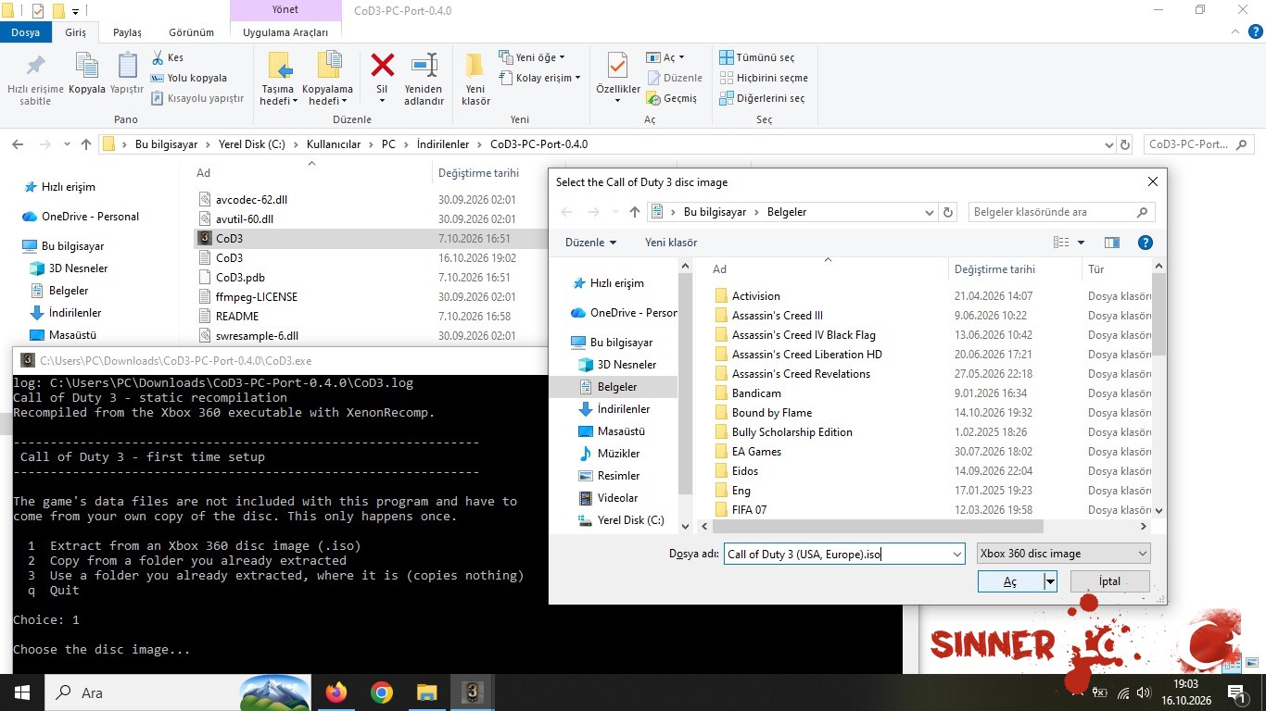The image size is (1266, 711).
Task: Click the Dosya adı filename input field
Action: point(836,554)
